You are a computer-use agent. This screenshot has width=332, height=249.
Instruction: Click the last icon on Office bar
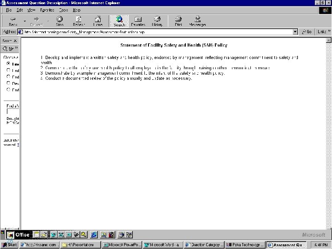(129, 235)
